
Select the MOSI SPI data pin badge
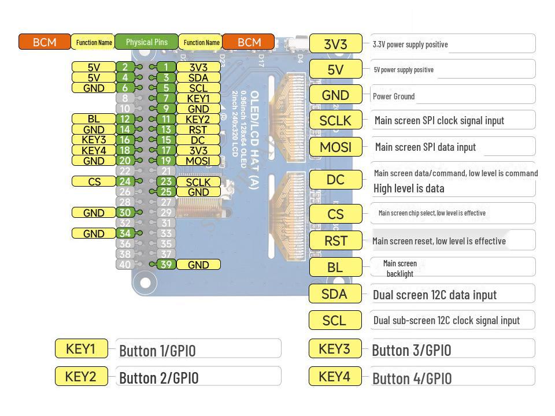click(x=335, y=147)
